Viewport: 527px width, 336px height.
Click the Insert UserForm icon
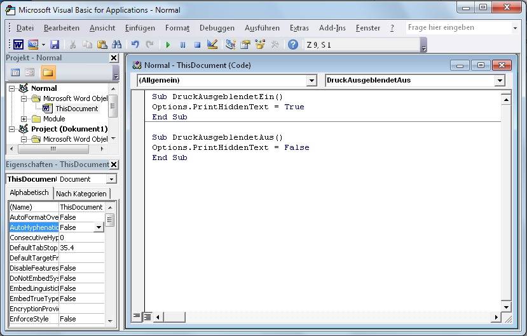33,44
